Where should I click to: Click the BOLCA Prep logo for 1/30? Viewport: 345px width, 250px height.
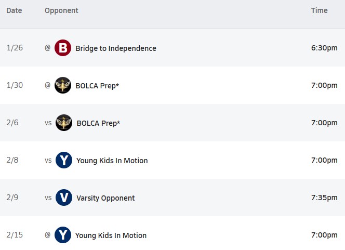[x=63, y=86]
